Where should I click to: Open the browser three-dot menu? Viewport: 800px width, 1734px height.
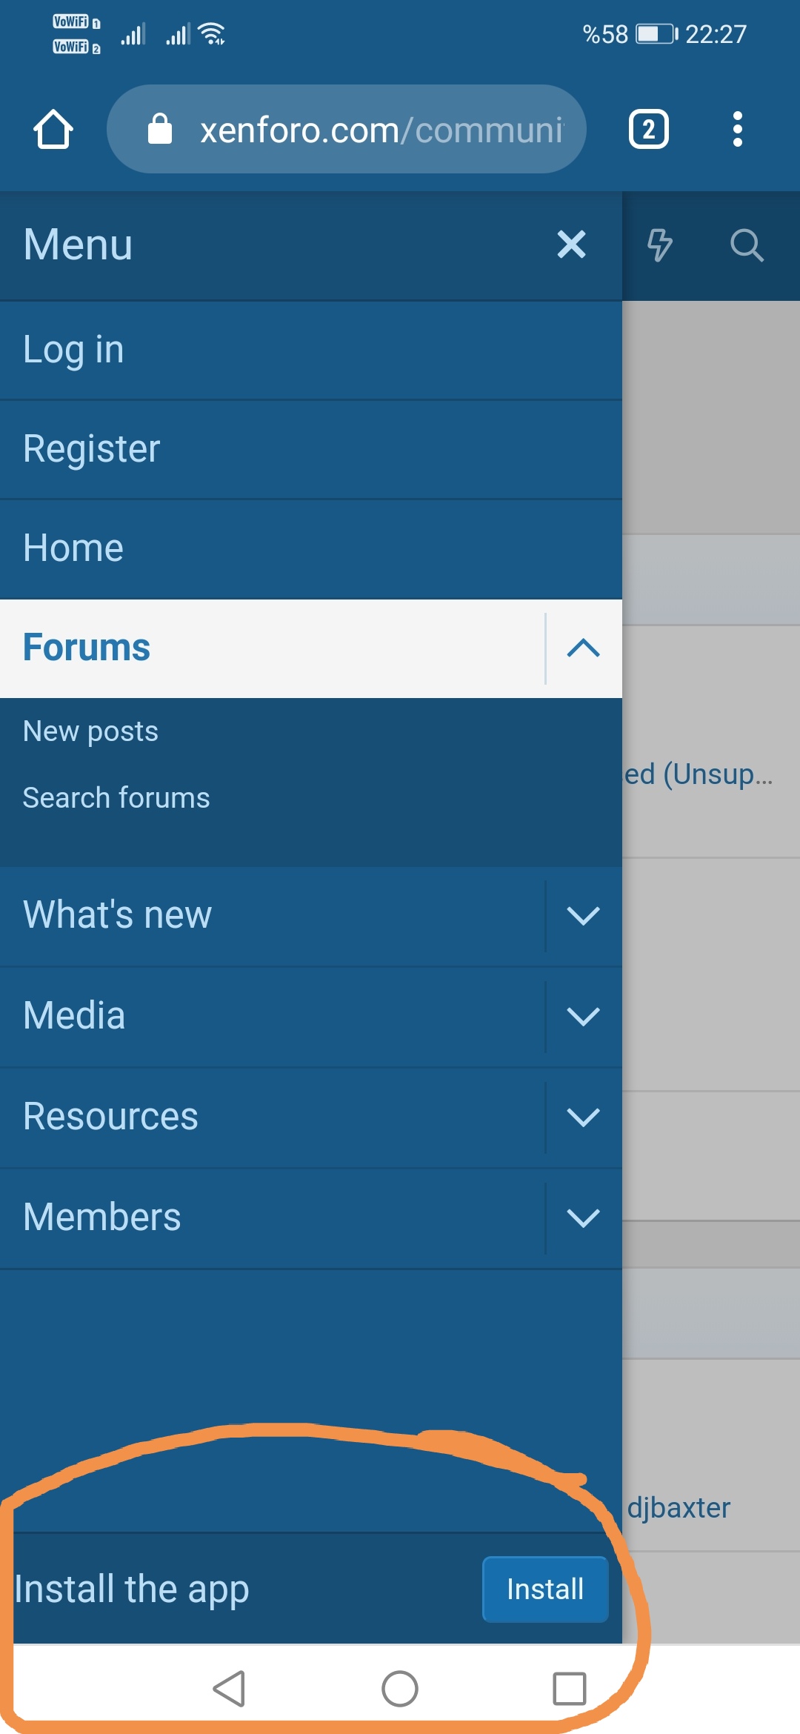click(737, 130)
